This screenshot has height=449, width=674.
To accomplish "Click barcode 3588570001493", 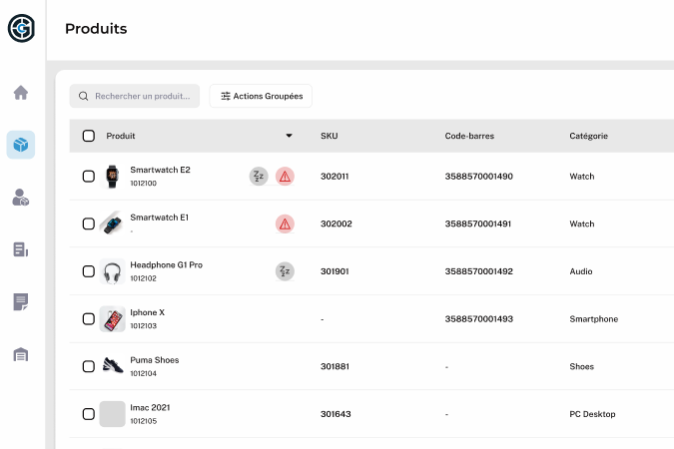I will [x=479, y=319].
